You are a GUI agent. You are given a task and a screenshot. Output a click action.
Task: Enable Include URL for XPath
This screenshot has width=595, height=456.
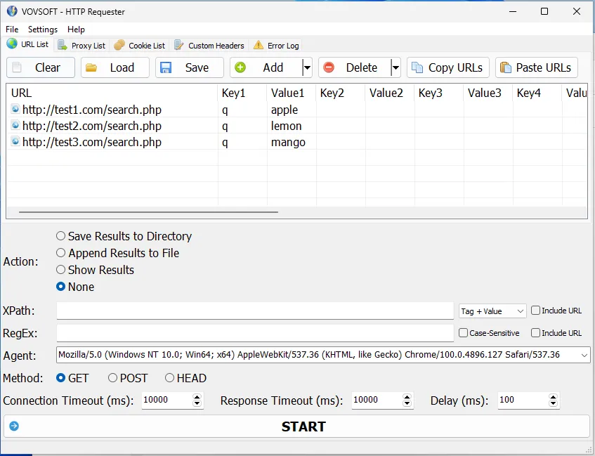coord(556,311)
